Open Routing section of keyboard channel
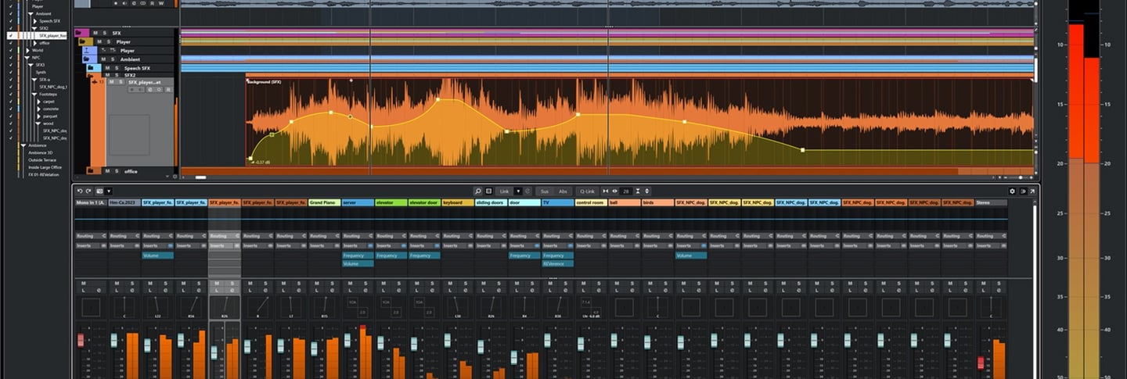Viewport: 1127px width, 379px height. point(458,235)
